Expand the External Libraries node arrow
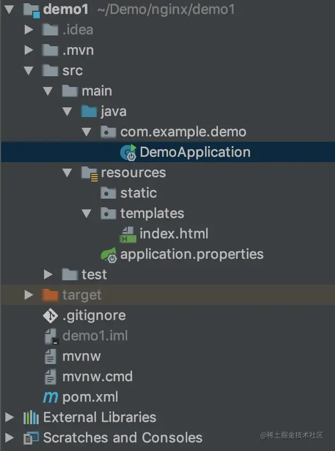335x451 pixels. [9, 417]
